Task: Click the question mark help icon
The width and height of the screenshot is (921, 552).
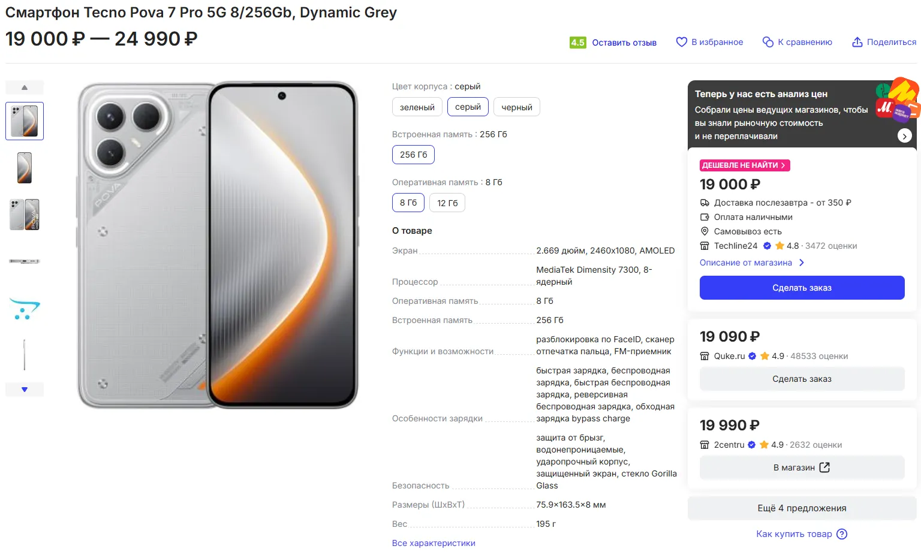Action: 842,534
